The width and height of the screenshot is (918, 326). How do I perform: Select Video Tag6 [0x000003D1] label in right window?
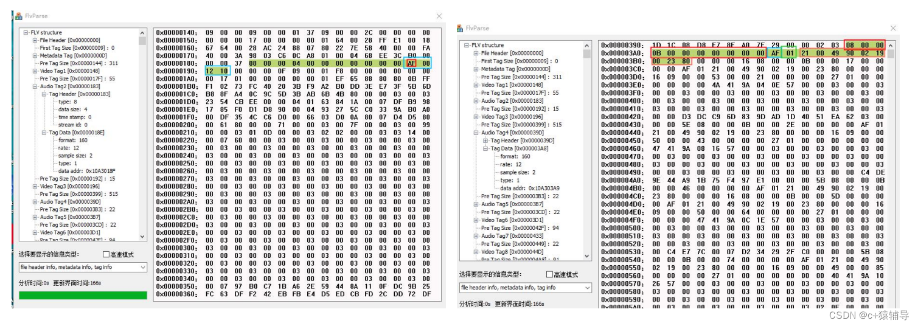coord(512,220)
